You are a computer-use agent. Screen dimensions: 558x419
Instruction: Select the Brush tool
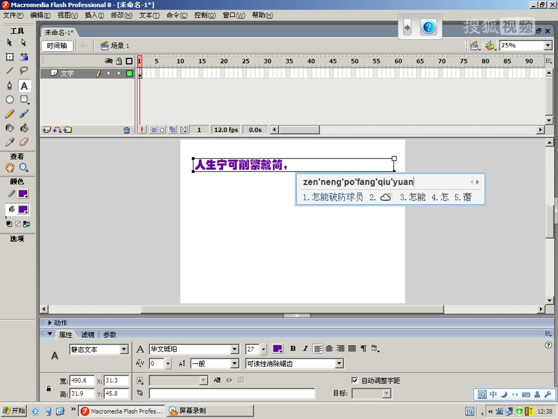24,113
